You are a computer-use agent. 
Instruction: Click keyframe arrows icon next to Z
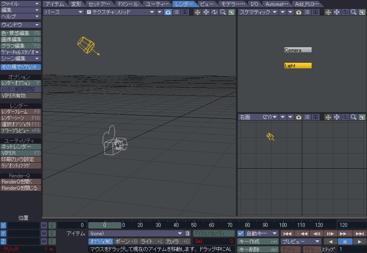tap(44, 241)
